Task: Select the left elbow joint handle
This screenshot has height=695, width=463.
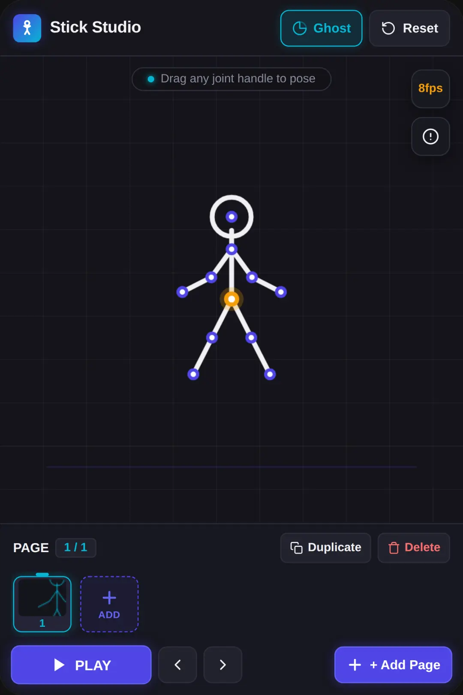Action: (211, 277)
